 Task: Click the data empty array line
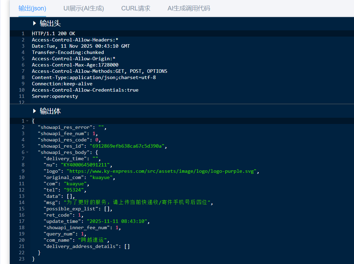[59, 196]
